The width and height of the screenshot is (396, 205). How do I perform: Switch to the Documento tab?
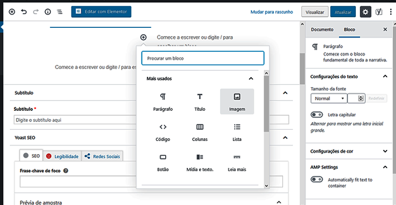click(322, 29)
